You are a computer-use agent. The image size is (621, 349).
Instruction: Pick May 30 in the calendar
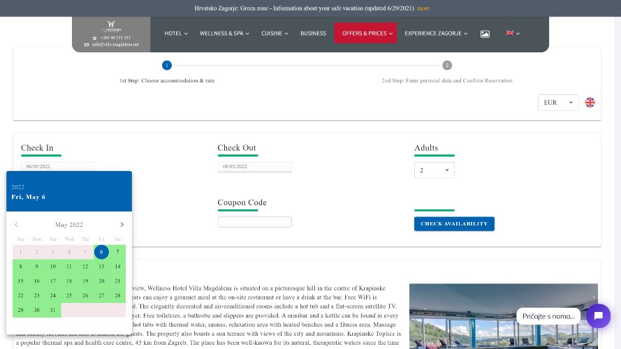(37, 310)
